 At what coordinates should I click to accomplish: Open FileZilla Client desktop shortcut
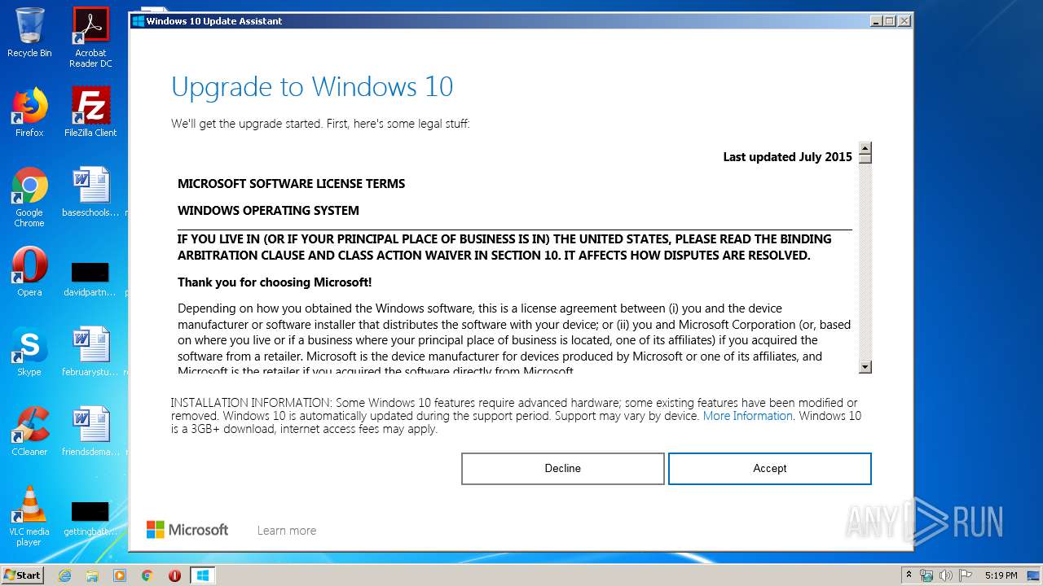pyautogui.click(x=90, y=112)
